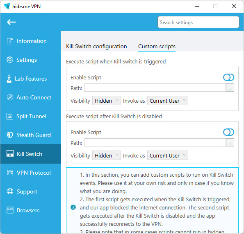Click the VPN Protocol icon

10,173
